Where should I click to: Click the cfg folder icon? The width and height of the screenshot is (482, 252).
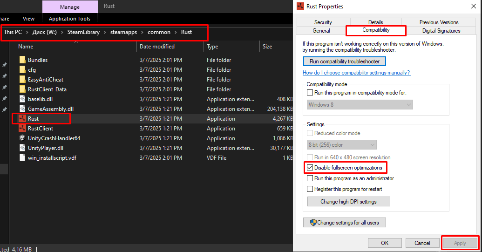point(22,70)
